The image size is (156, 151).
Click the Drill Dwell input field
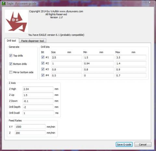coord(38,113)
